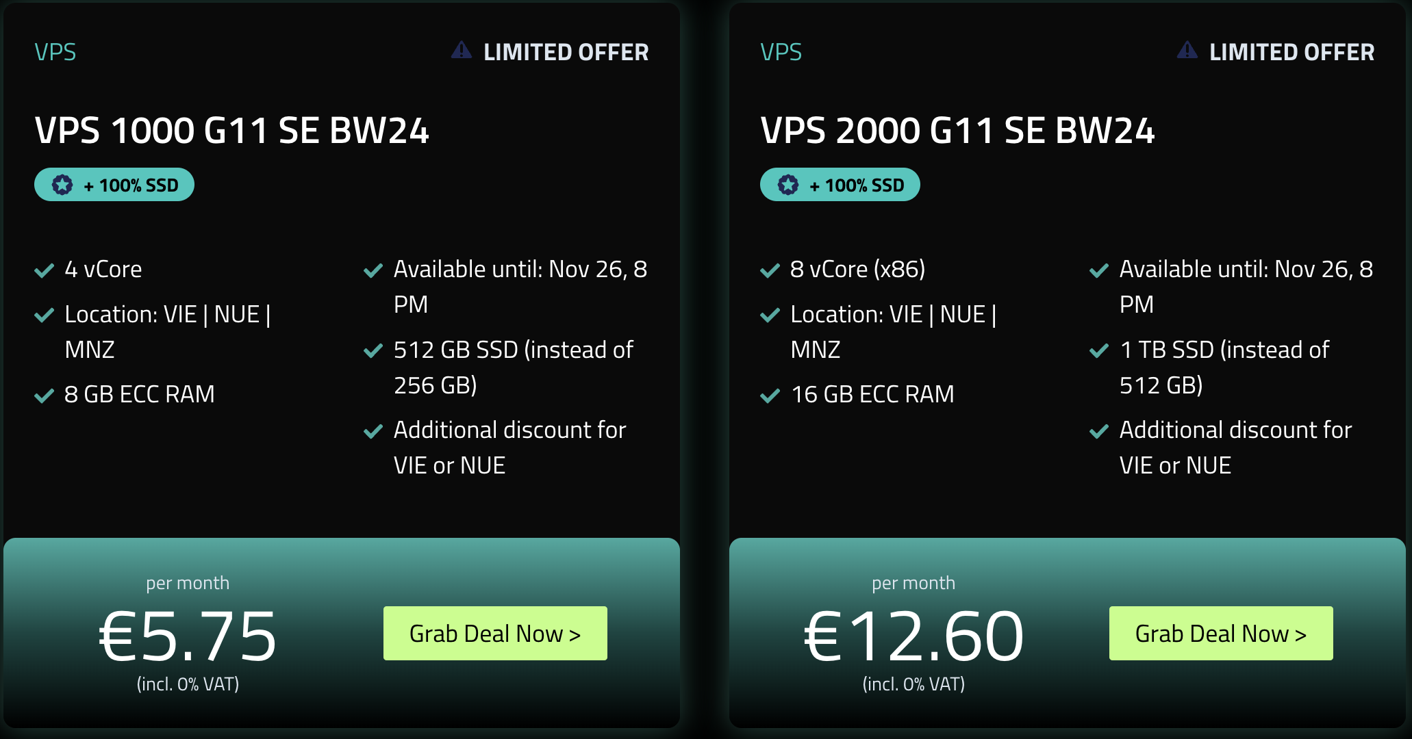Screen dimensions: 1412x739
Task: Click the star badge icon on VPS 1000 card
Action: [62, 185]
